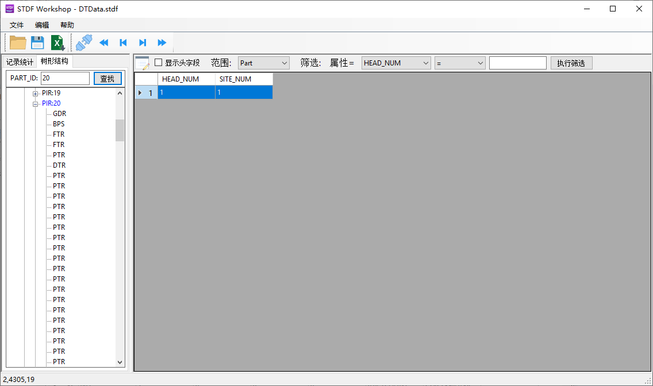
Task: Select the DTR item in tree
Action: 59,165
